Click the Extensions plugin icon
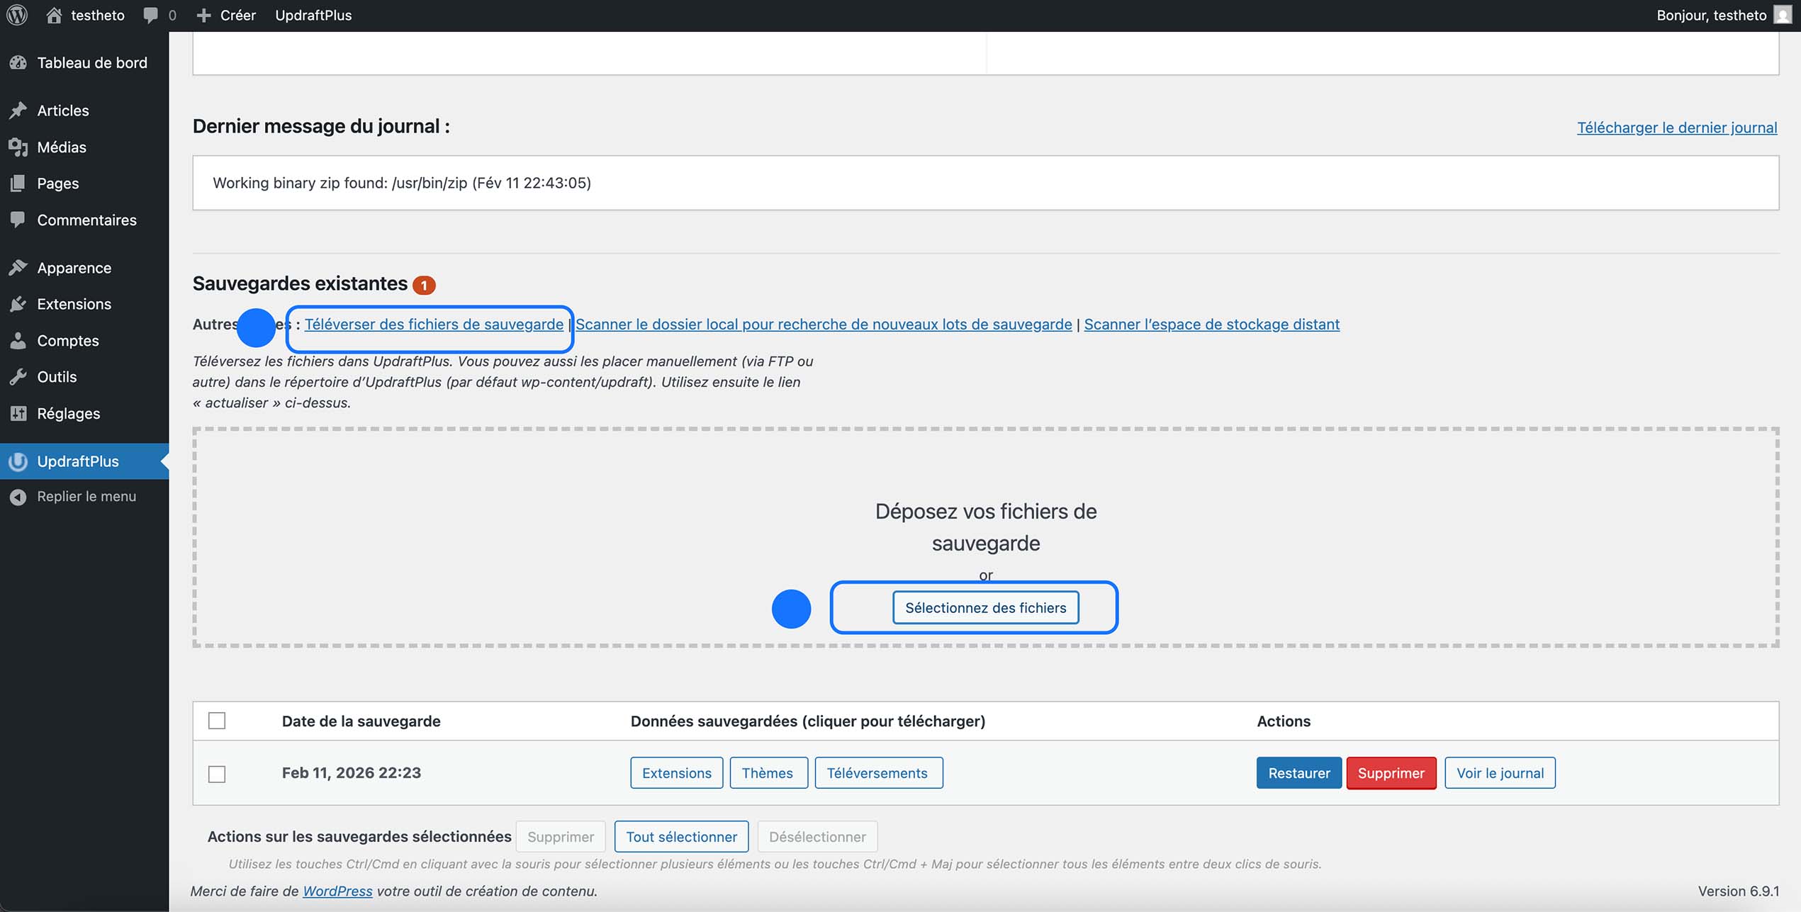Viewport: 1801px width, 912px height. 18,304
